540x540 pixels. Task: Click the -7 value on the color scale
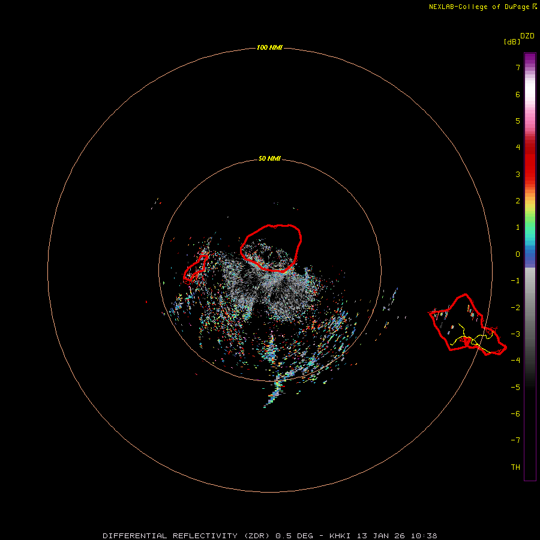pos(515,440)
